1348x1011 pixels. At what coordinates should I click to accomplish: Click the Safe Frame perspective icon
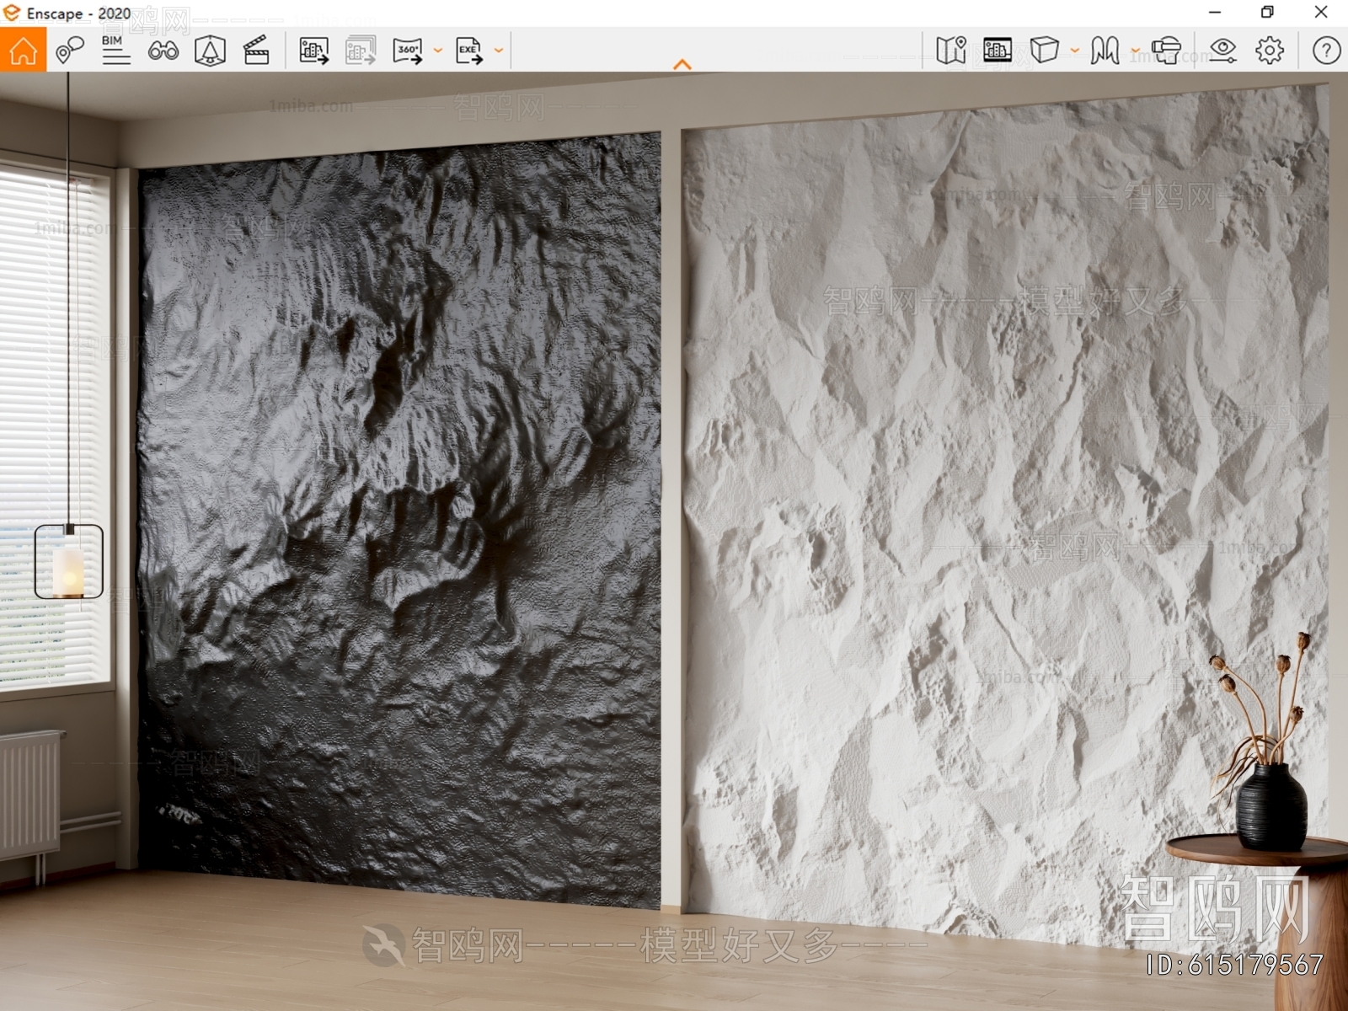click(210, 51)
